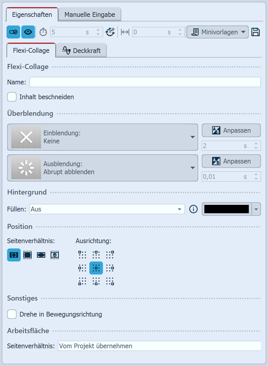
Task: Click Anpassen button for Einblendung
Action: 231,130
